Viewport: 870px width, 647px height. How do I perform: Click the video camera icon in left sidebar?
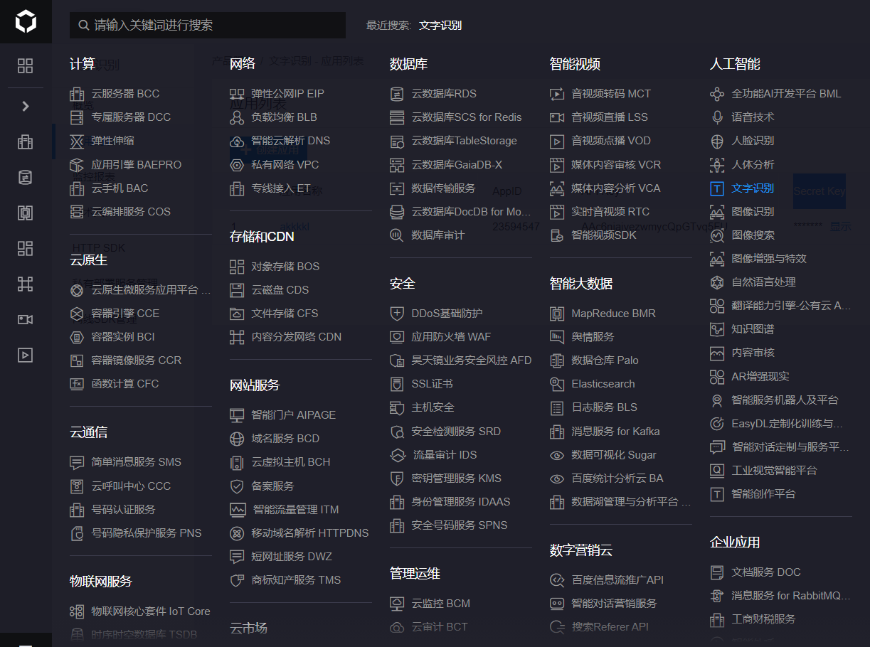(26, 319)
